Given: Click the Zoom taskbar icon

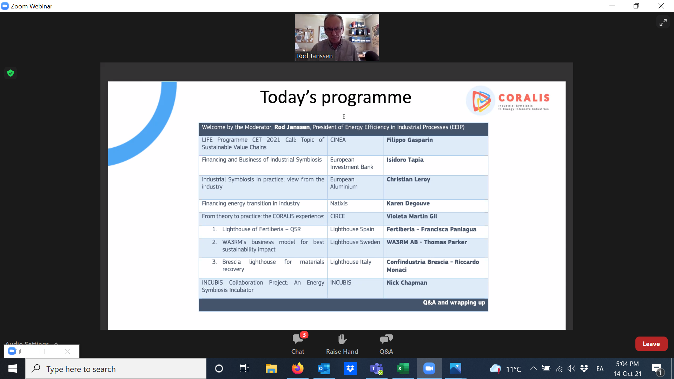Looking at the screenshot, I should click(429, 369).
